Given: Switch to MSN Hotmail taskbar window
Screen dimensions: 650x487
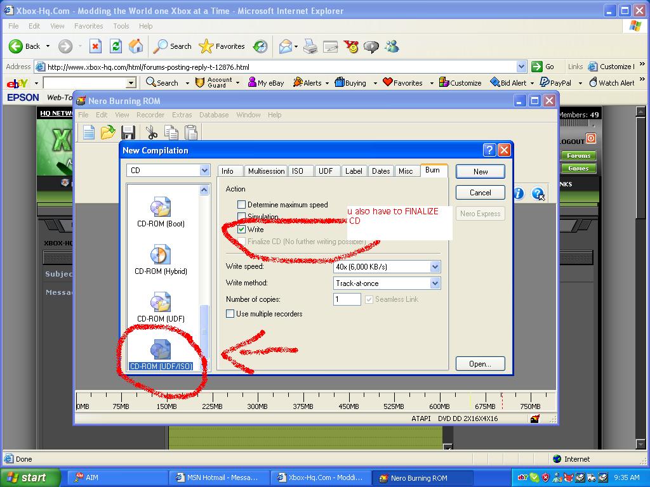Looking at the screenshot, I should click(220, 478).
